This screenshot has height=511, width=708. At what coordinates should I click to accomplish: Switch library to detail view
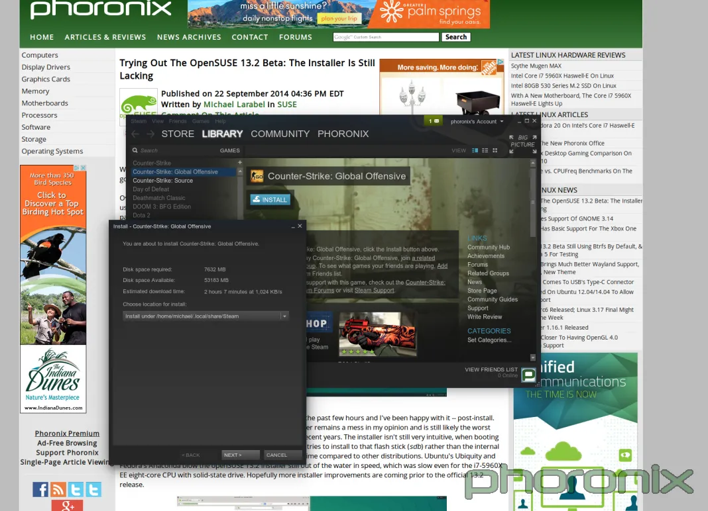475,151
